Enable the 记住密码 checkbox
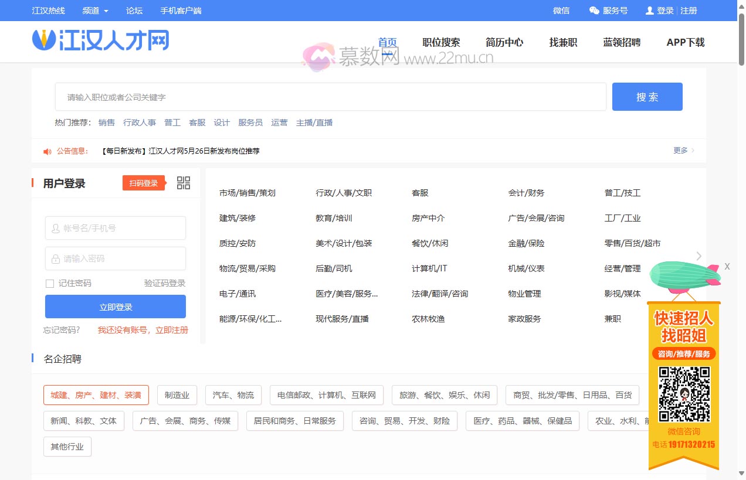 tap(49, 283)
